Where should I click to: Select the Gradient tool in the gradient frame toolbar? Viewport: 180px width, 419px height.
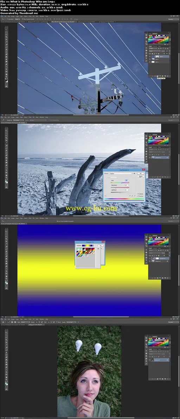tap(6, 258)
